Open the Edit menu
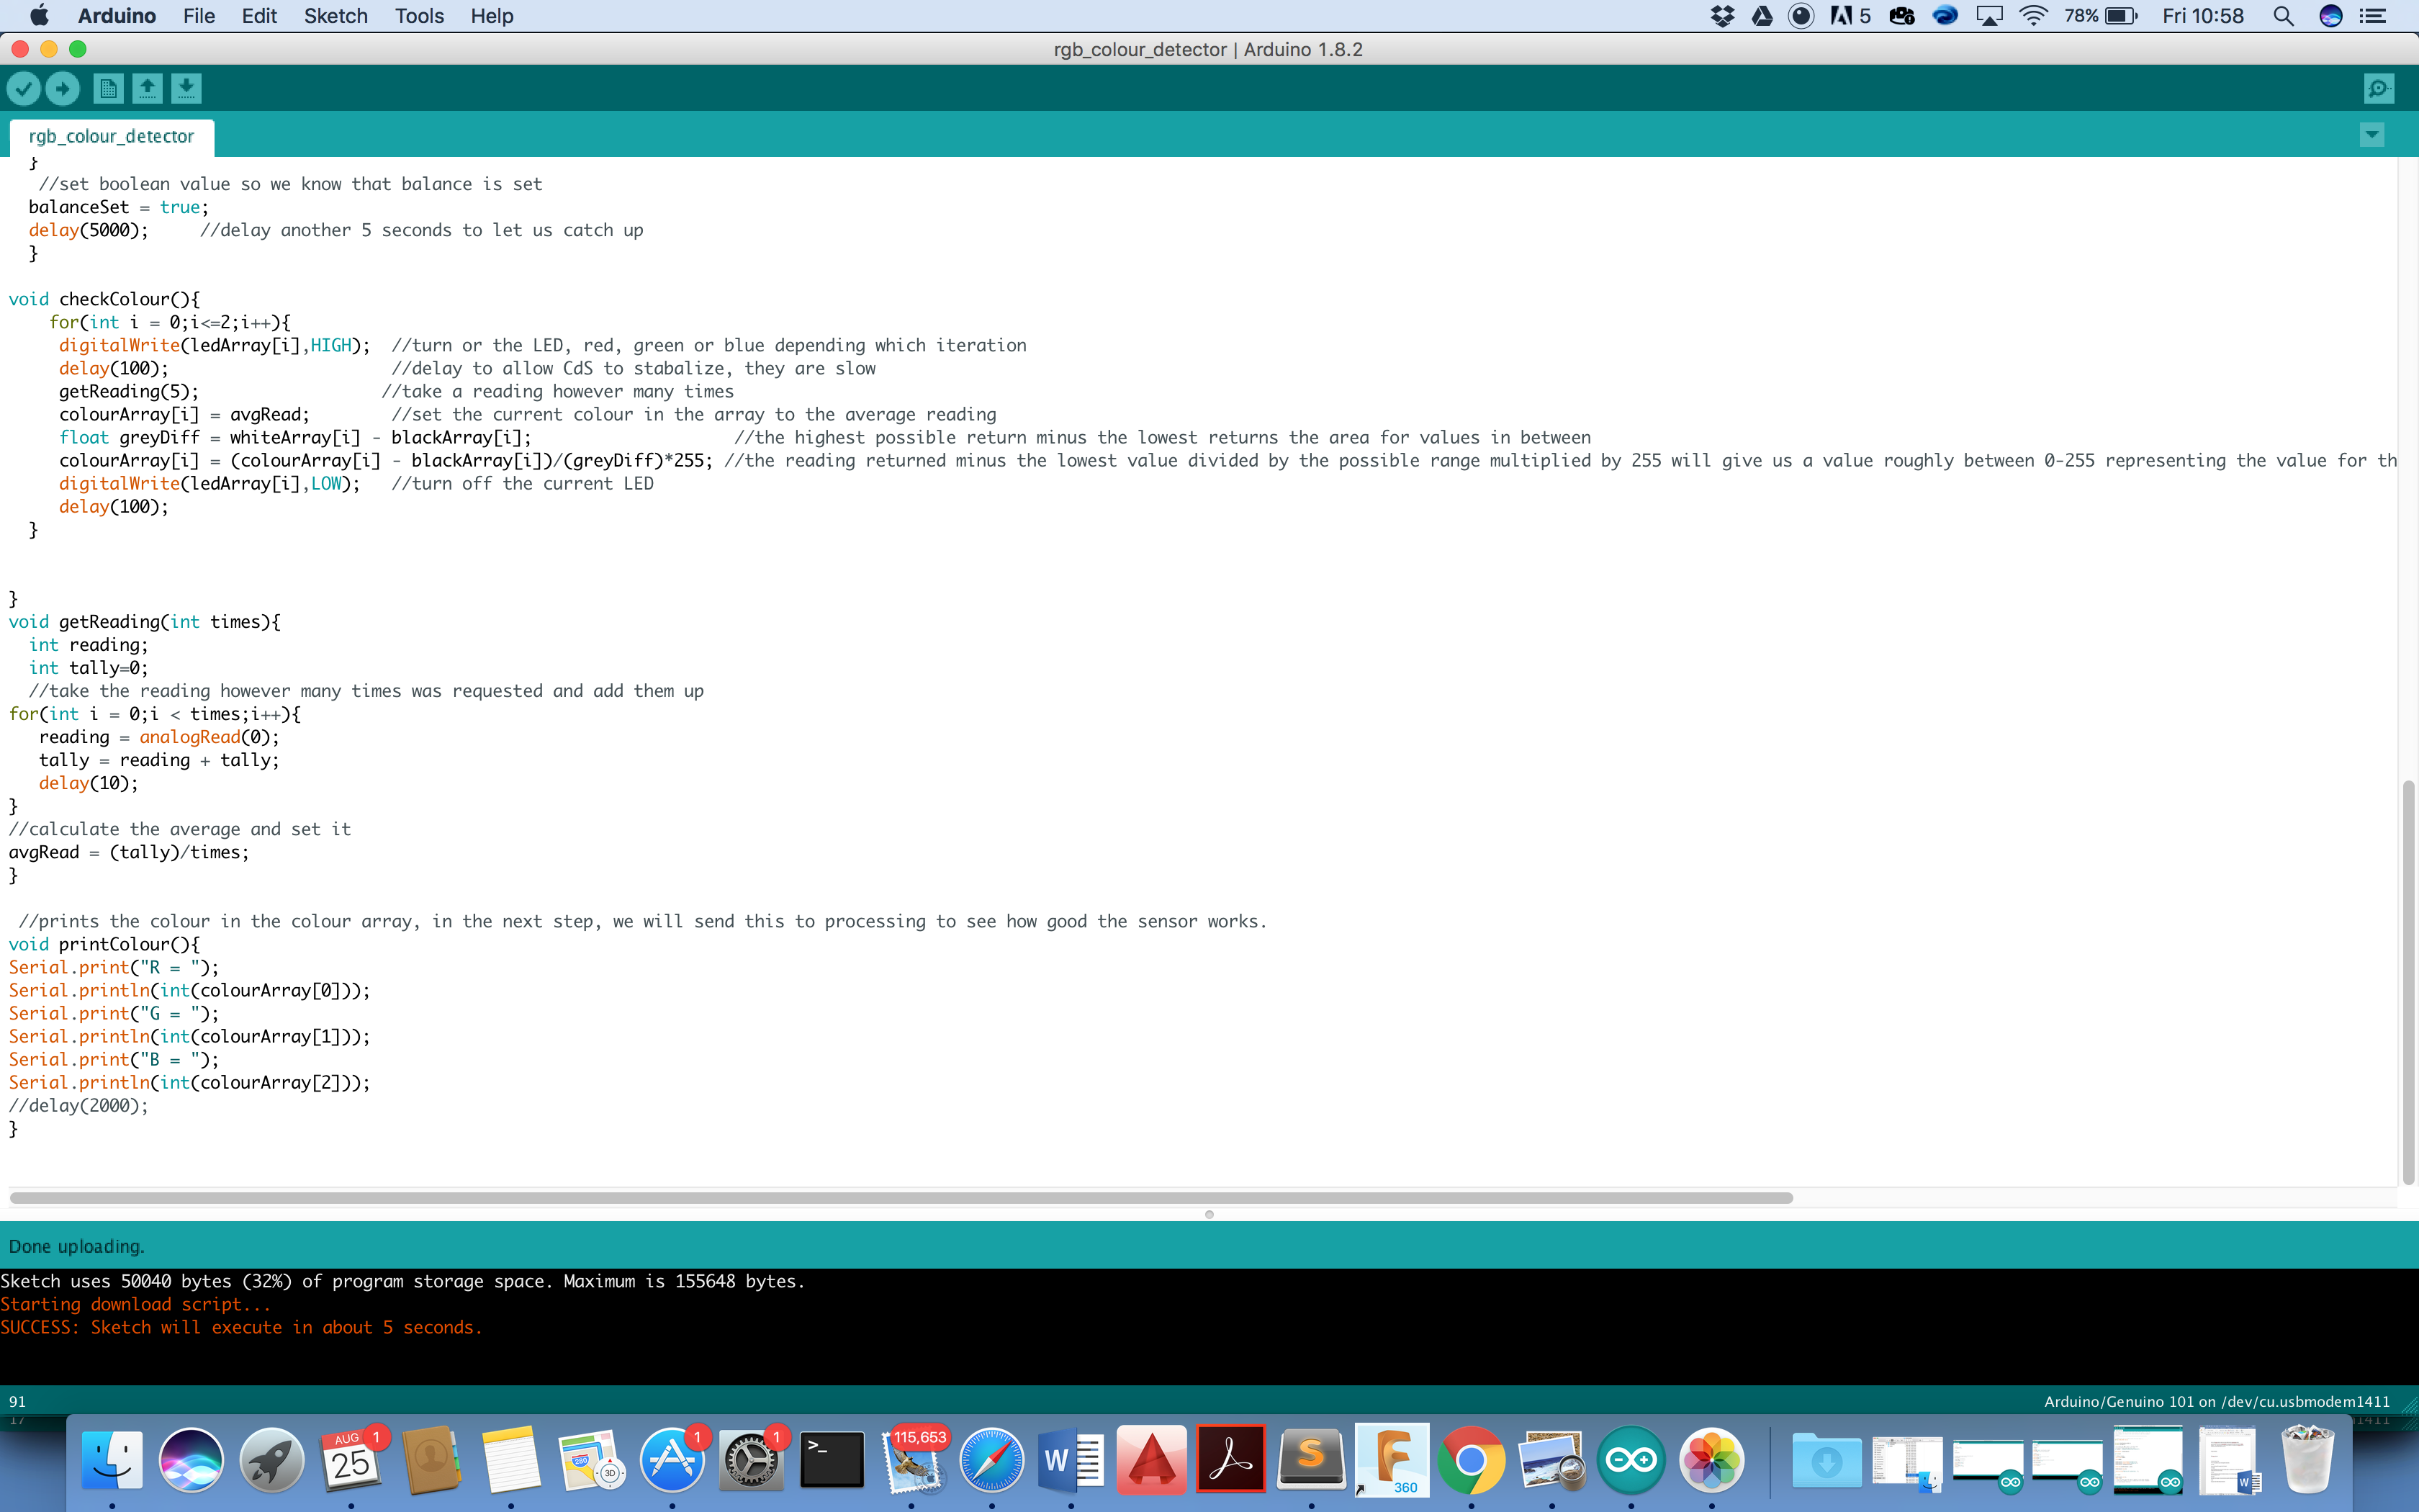This screenshot has height=1512, width=2419. coord(259,16)
